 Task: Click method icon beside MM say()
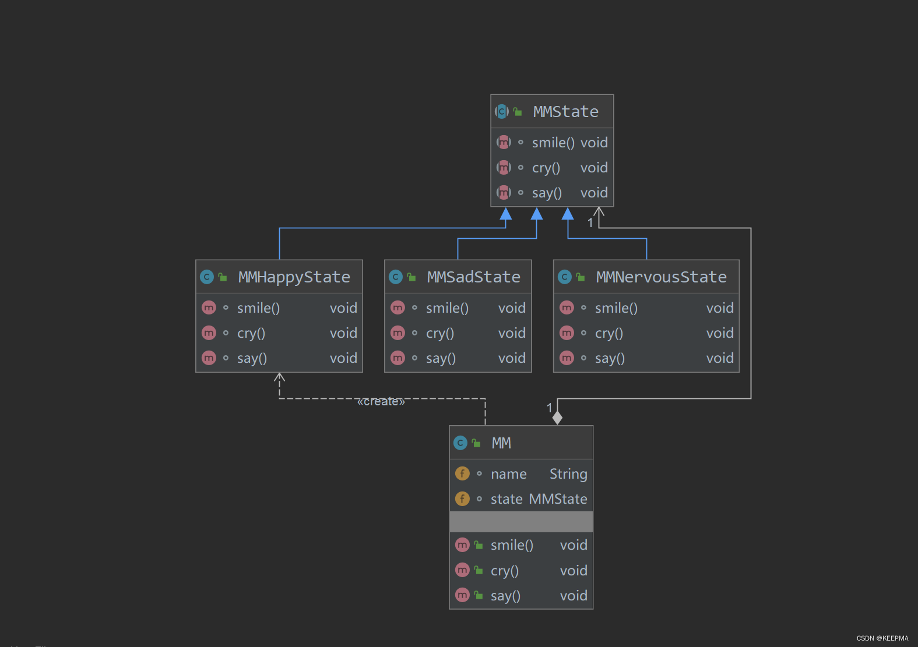462,595
